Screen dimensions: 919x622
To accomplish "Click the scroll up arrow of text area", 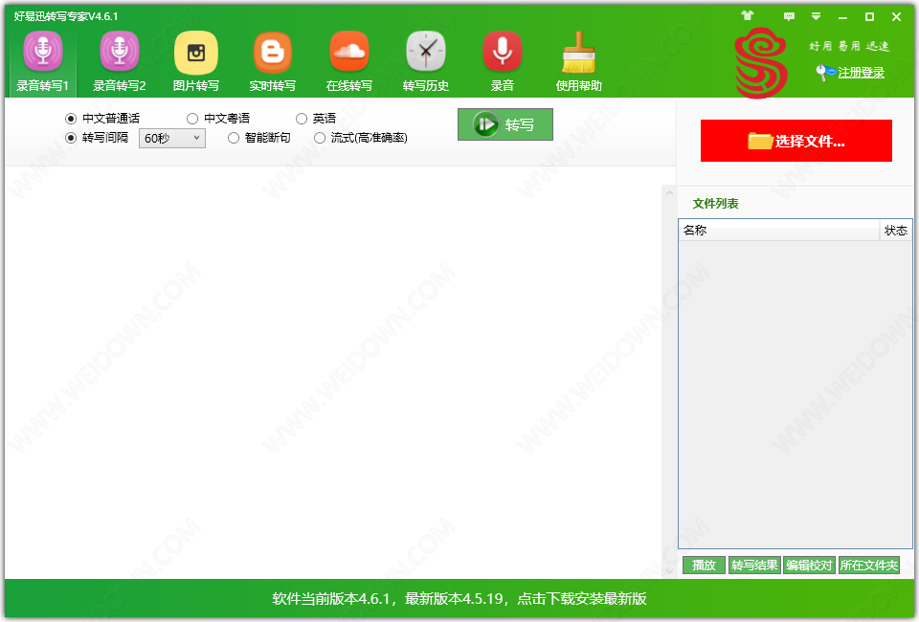I will 669,192.
